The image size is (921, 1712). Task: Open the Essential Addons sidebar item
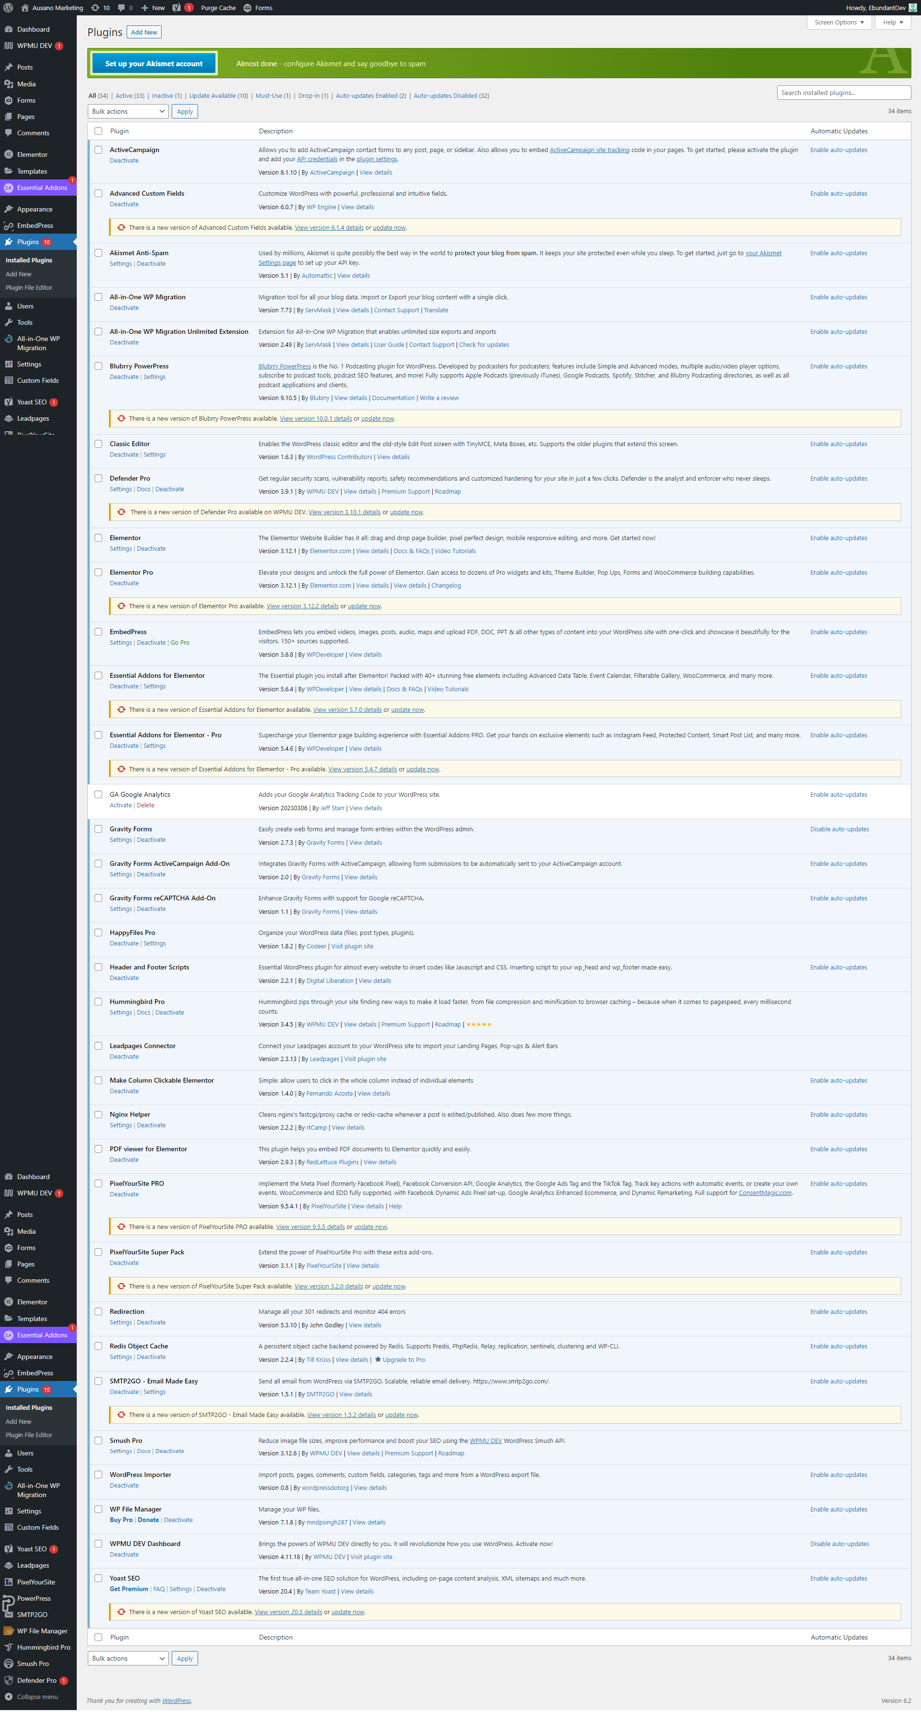point(41,188)
